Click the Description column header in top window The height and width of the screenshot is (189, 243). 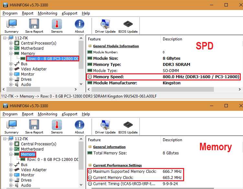172,39
